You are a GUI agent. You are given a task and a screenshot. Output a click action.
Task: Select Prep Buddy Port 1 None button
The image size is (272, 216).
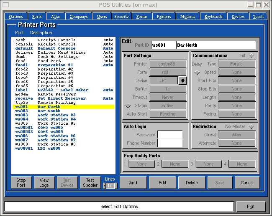pos(141,164)
